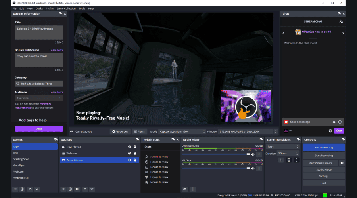Open the capture Window dropdown
357x198 pixels.
248,131
